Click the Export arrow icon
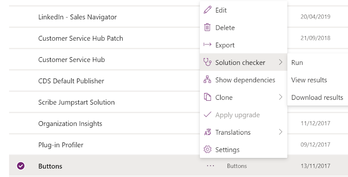The height and width of the screenshot is (177, 348). click(x=207, y=45)
